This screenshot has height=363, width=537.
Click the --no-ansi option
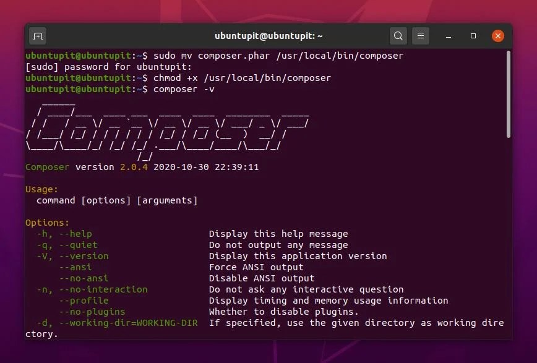[84, 278]
